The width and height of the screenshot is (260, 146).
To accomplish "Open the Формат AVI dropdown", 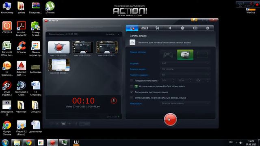I will [x=185, y=63].
